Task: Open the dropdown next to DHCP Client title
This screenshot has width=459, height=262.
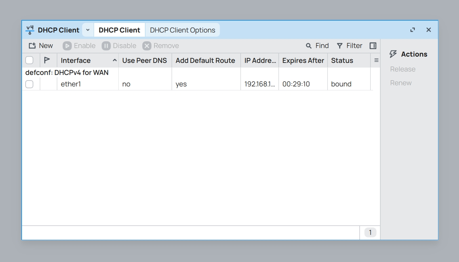Action: (x=88, y=30)
